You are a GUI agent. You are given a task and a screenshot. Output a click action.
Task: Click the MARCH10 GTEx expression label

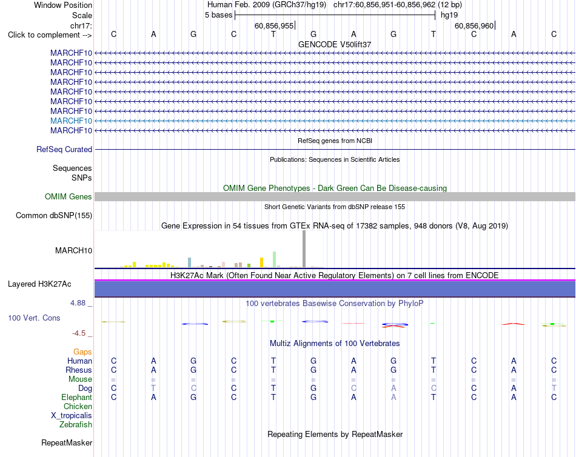click(x=73, y=250)
